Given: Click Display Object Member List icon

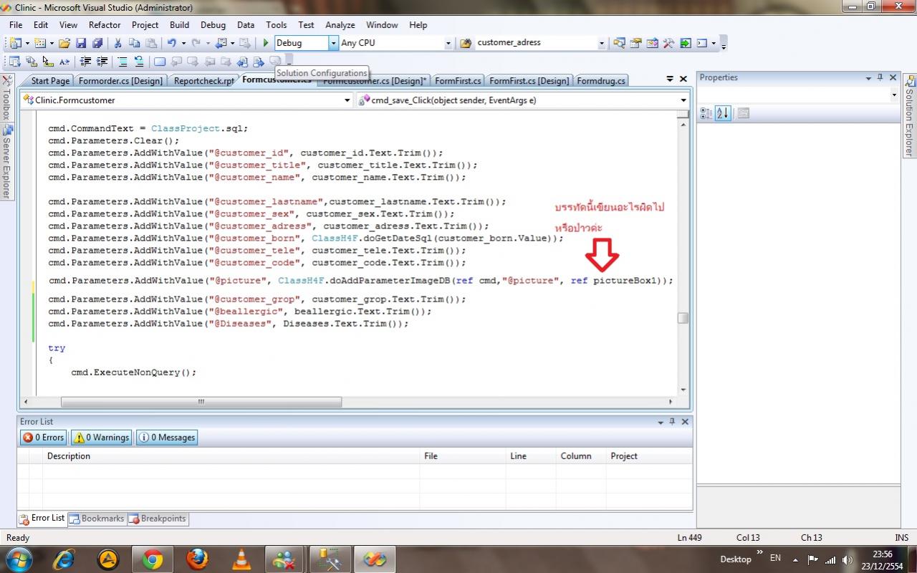Looking at the screenshot, I should [14, 62].
